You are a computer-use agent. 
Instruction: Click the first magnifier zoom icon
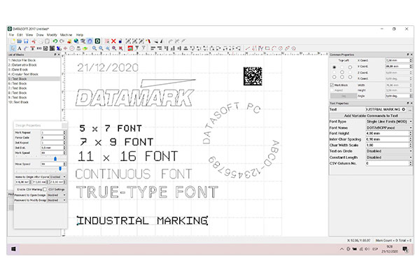point(94,48)
